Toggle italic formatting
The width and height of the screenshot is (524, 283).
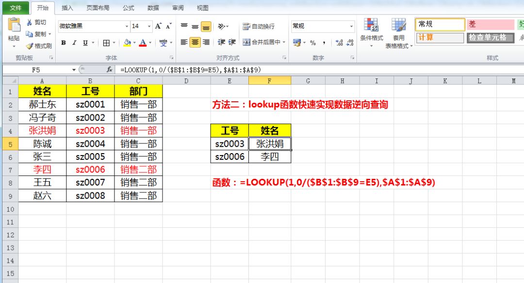(75, 43)
